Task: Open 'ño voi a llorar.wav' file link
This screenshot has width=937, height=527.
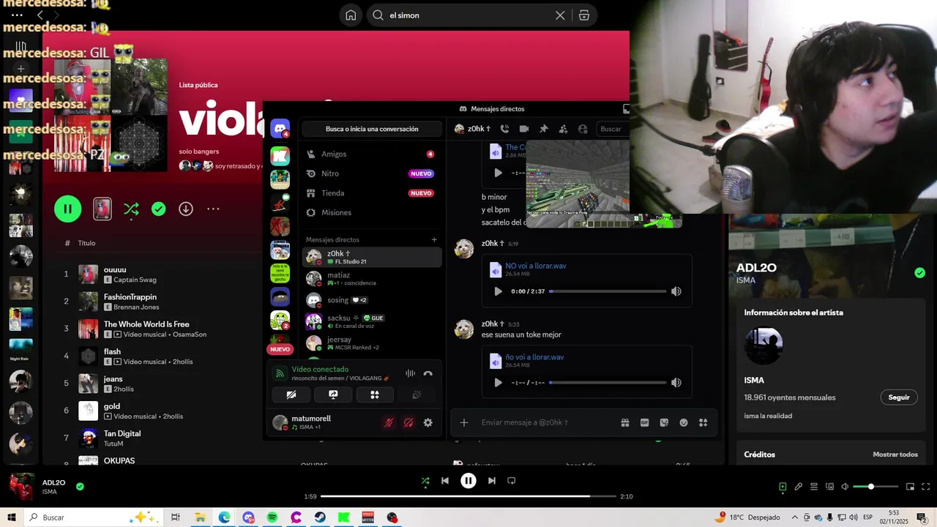Action: click(534, 357)
